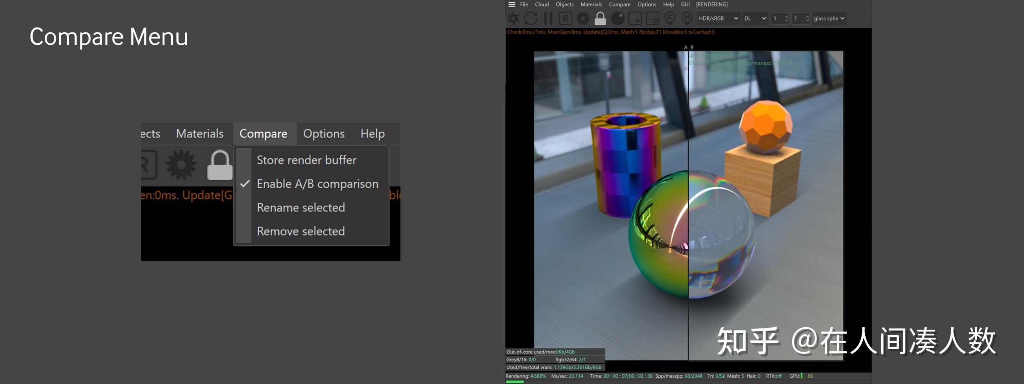Screen dimensions: 1024x384
Task: Toggle the lock resolution padlock in live viewer
Action: (x=600, y=18)
